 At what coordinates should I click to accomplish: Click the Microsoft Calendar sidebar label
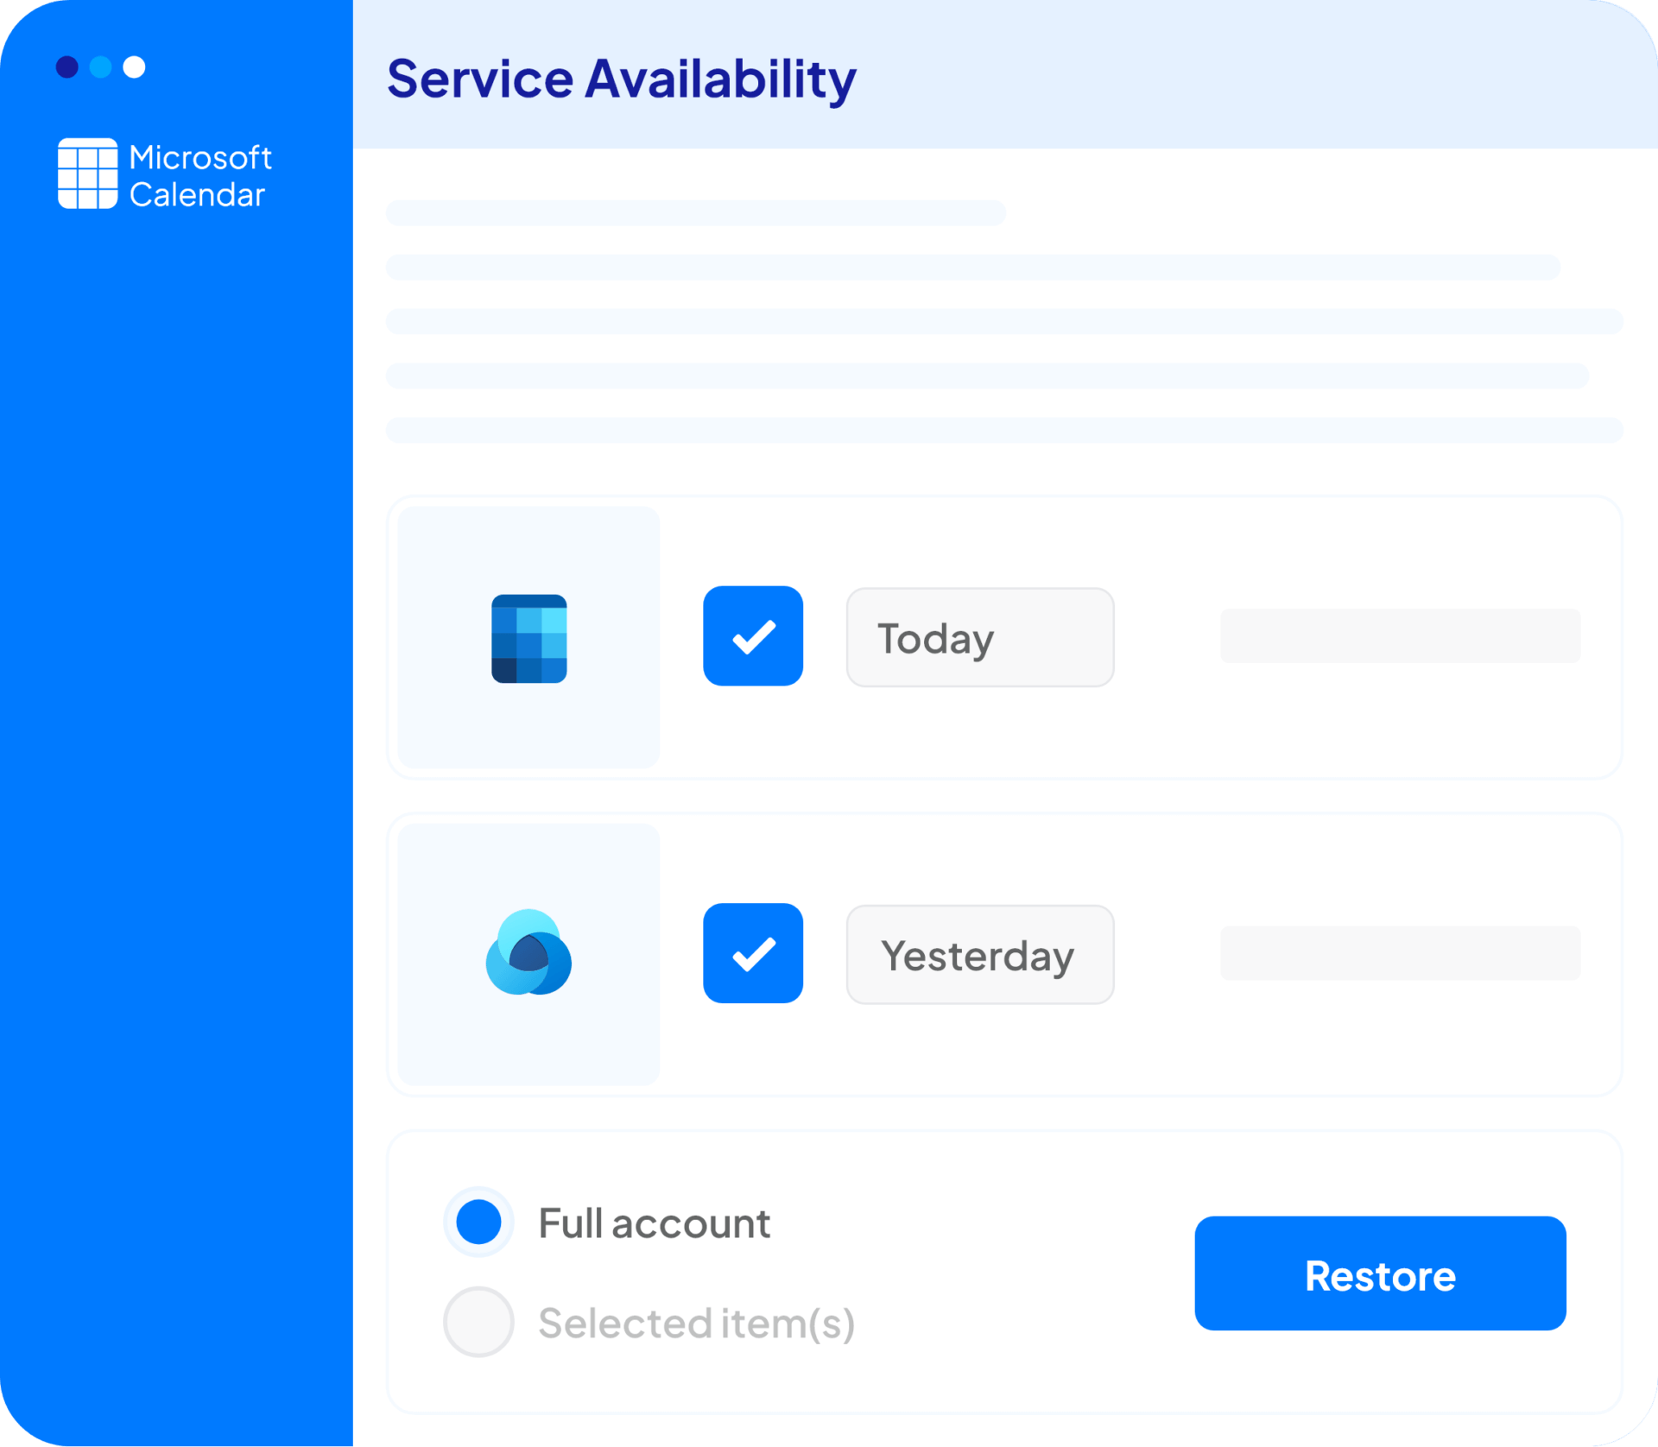point(199,176)
